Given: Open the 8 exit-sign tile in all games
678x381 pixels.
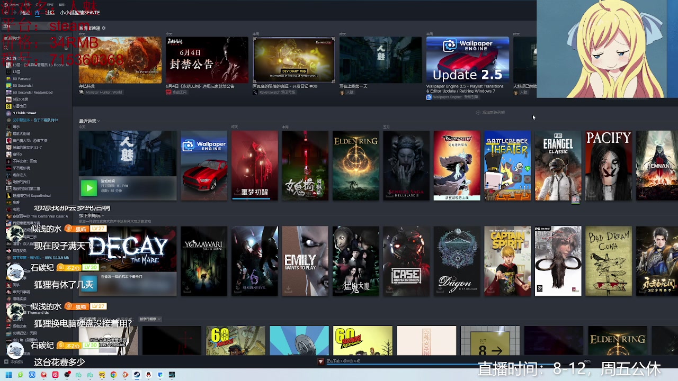Looking at the screenshot, I should click(490, 341).
